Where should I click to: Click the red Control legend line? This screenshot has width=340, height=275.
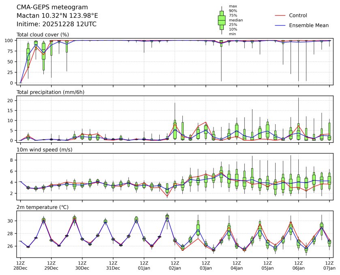[280, 15]
